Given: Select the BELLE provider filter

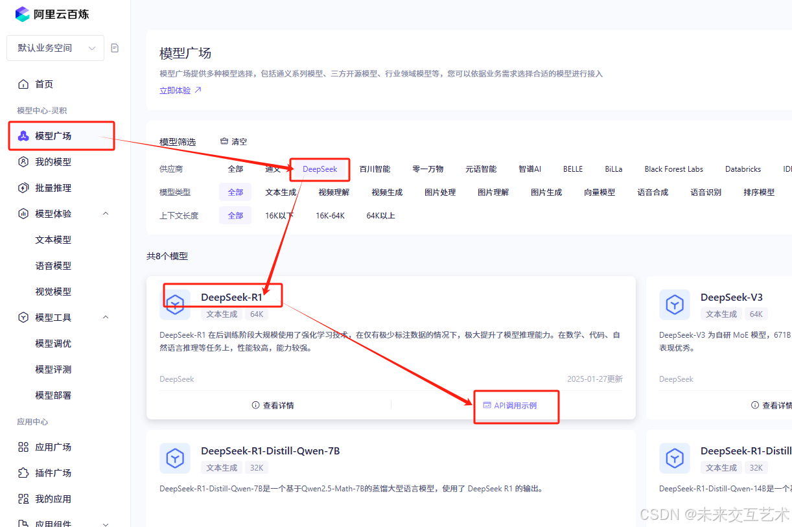Looking at the screenshot, I should 573,169.
